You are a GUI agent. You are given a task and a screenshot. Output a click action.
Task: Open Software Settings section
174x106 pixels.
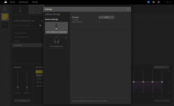(x=52, y=14)
